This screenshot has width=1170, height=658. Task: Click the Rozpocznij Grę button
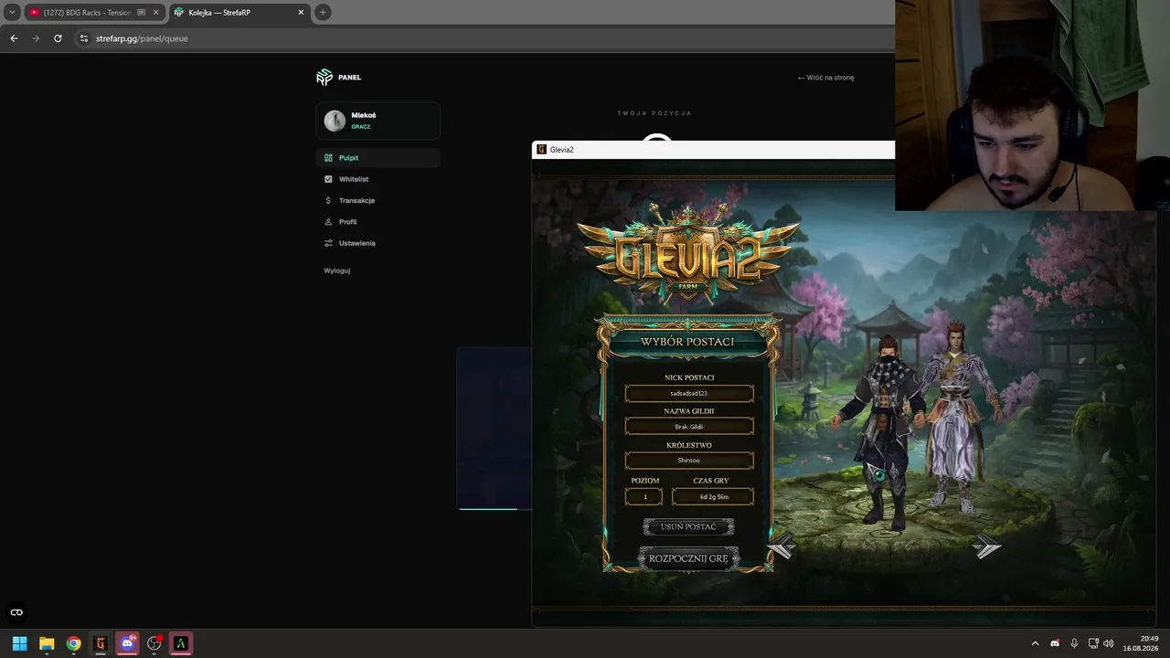click(x=688, y=558)
